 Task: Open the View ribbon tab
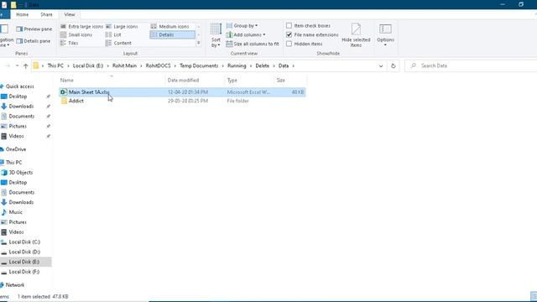(x=69, y=14)
